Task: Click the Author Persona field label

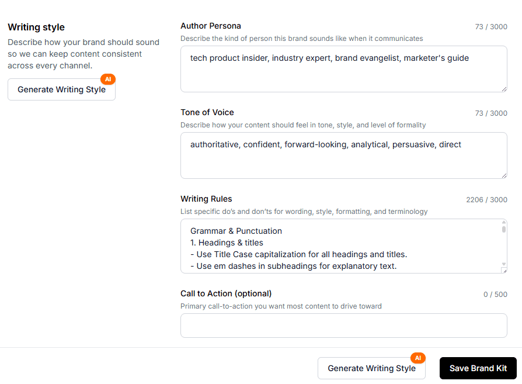Action: (x=211, y=26)
